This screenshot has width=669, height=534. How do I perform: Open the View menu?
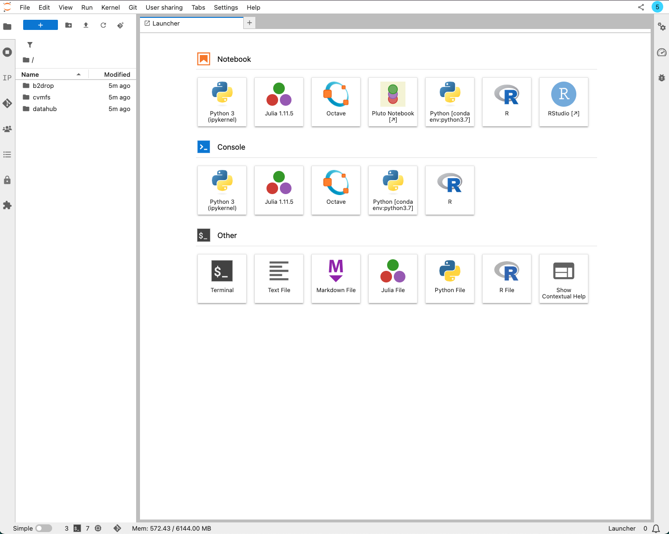66,7
